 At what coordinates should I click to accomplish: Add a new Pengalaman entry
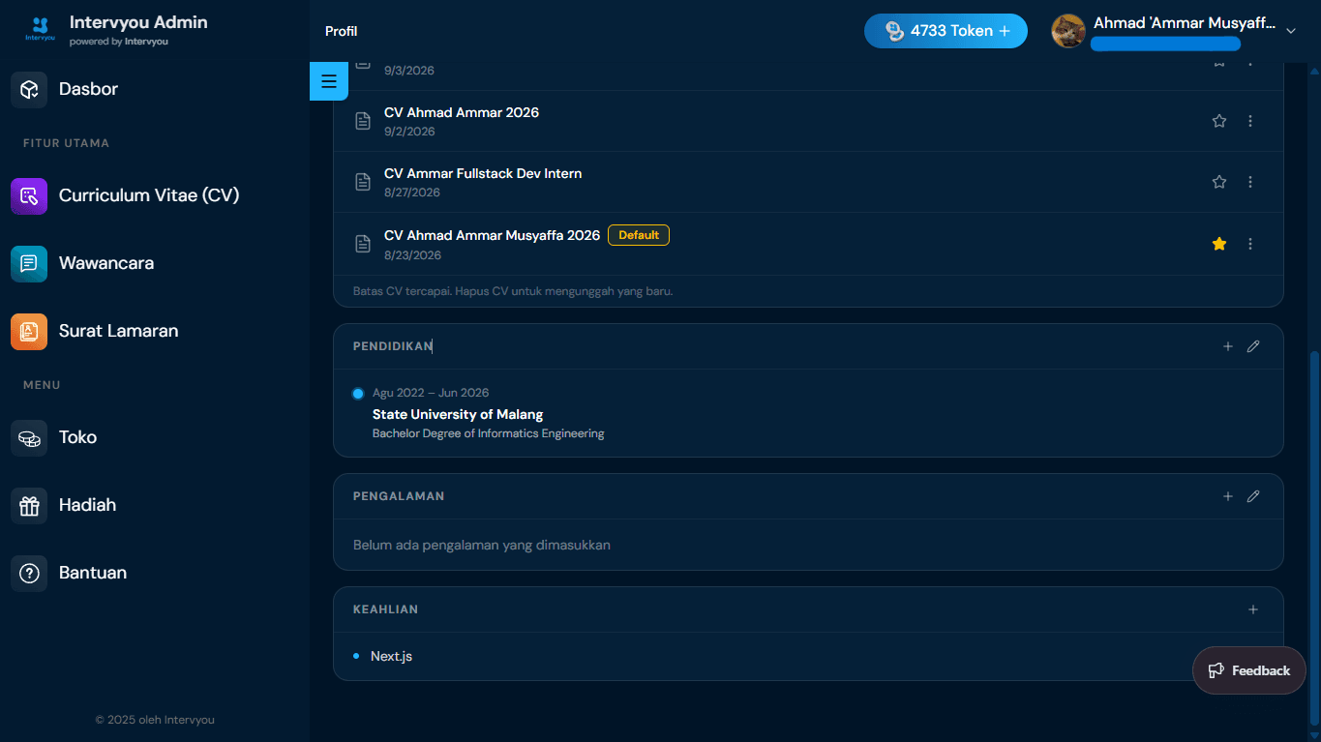(x=1228, y=496)
